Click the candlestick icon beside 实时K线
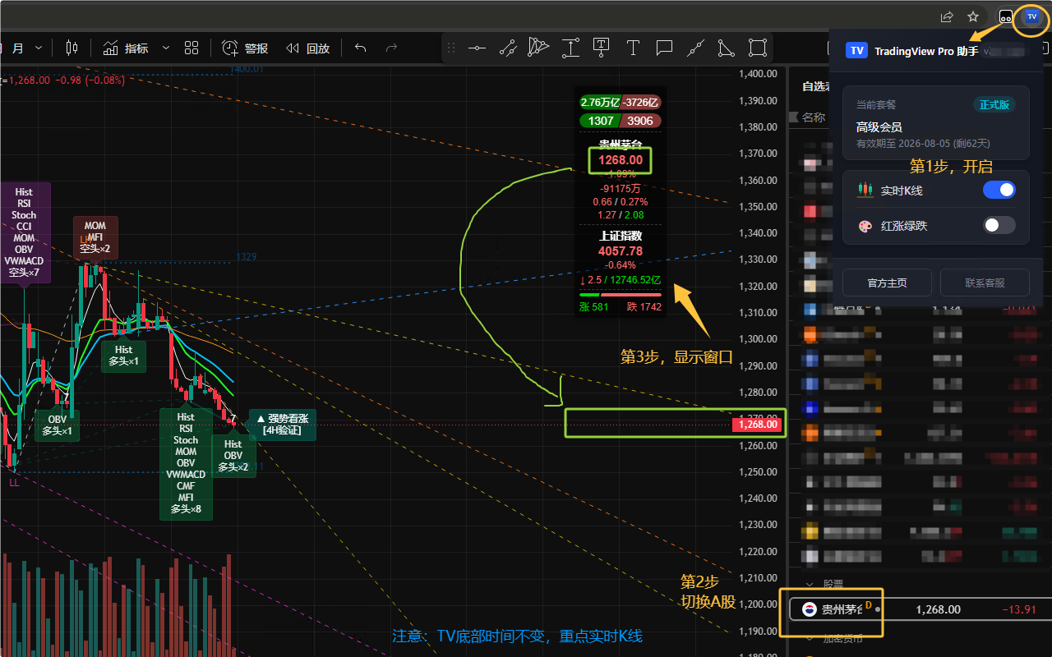1052x657 pixels. coord(864,191)
